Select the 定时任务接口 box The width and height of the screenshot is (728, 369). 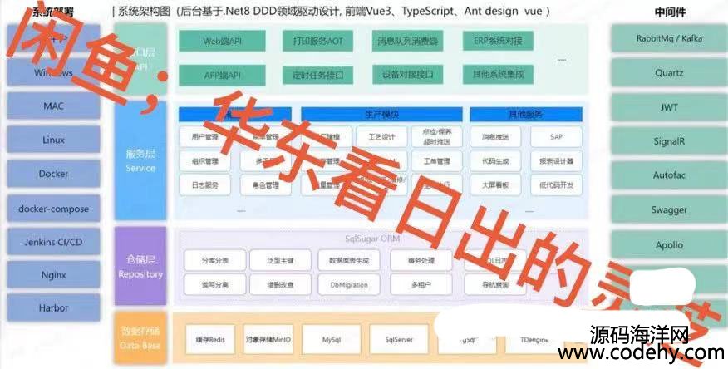pyautogui.click(x=317, y=75)
